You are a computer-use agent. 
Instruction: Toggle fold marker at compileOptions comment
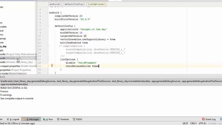pyautogui.click(x=48, y=46)
